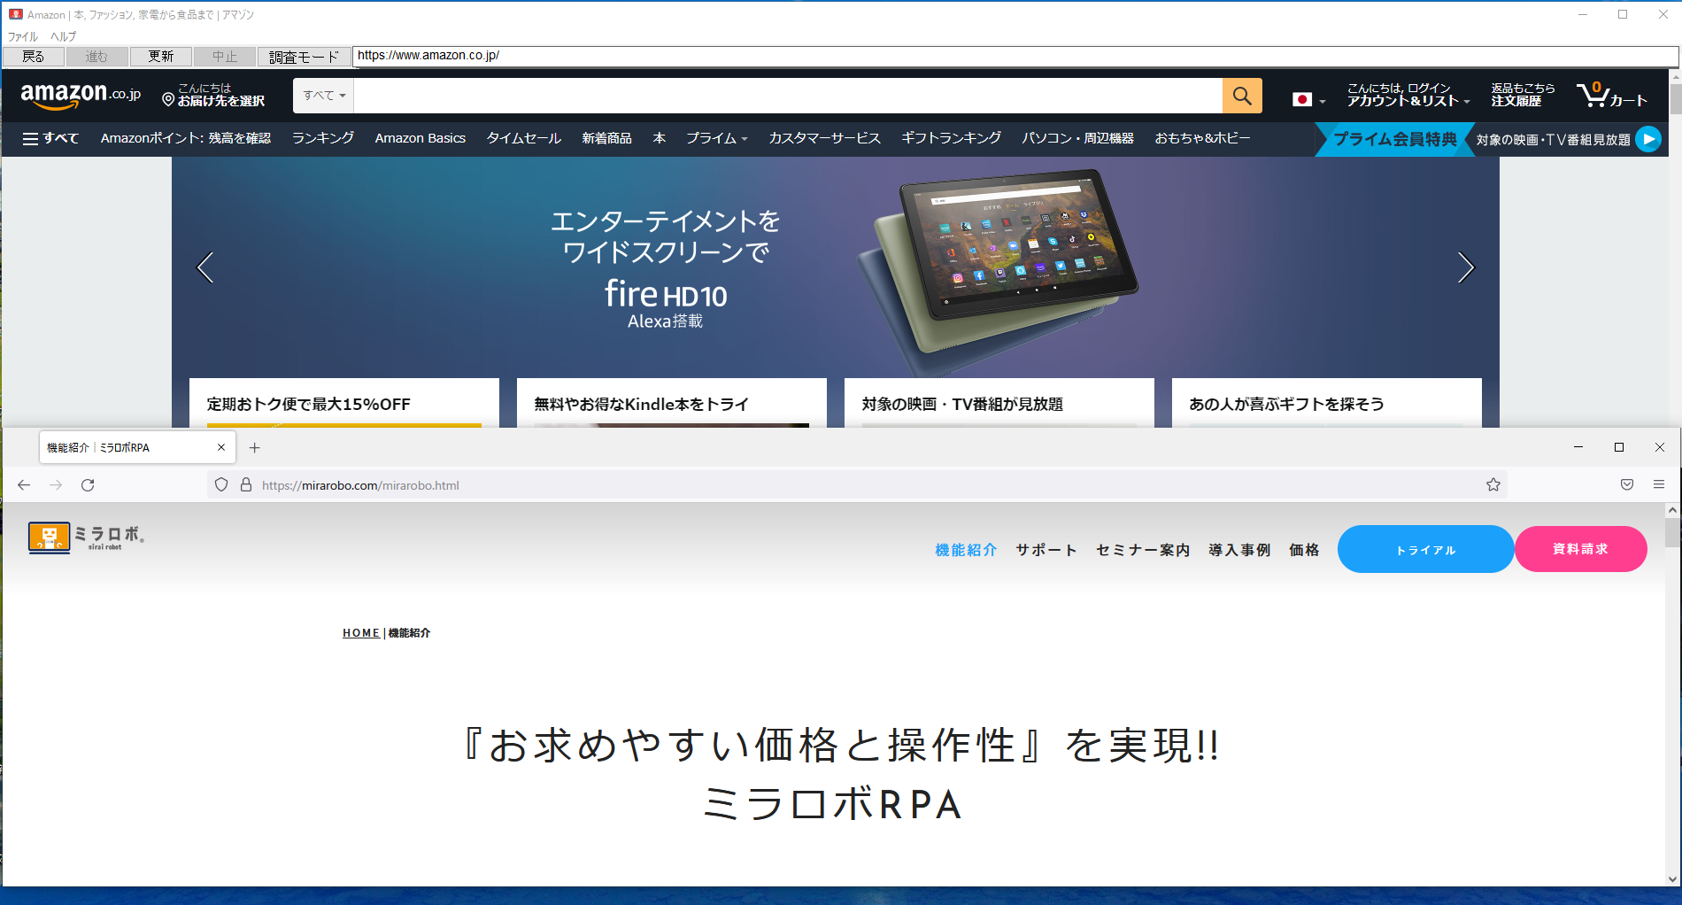Open the 新着商品 link
Screen dimensions: 1682x905
coord(607,138)
